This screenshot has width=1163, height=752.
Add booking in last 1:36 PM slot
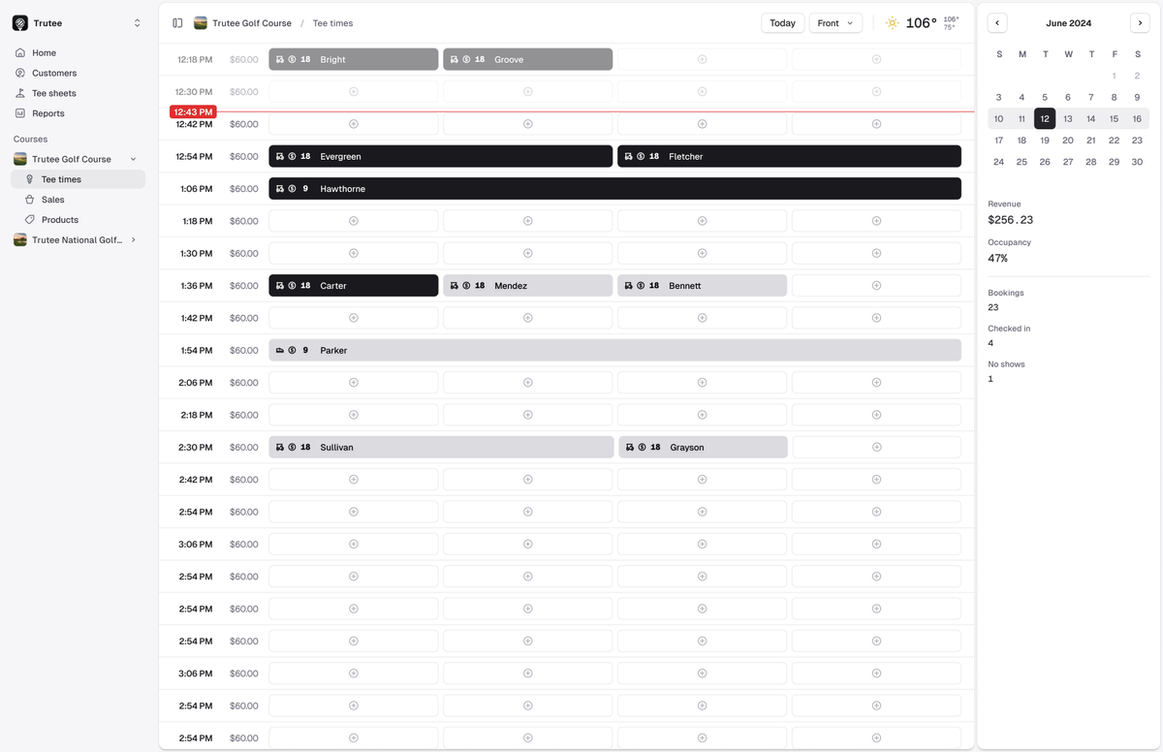tap(876, 286)
